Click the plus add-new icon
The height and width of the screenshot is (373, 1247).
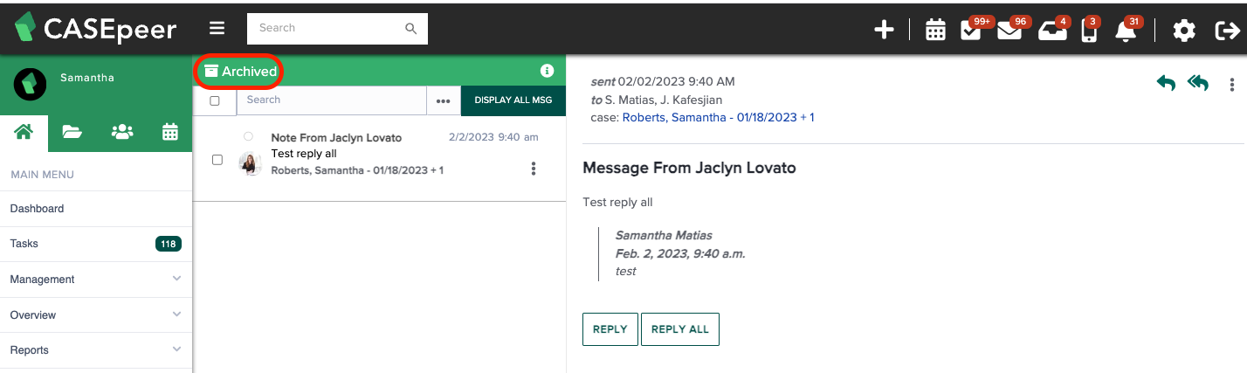click(885, 31)
